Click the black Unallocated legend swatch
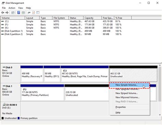The width and height of the screenshot is (162, 125). coord(3,118)
